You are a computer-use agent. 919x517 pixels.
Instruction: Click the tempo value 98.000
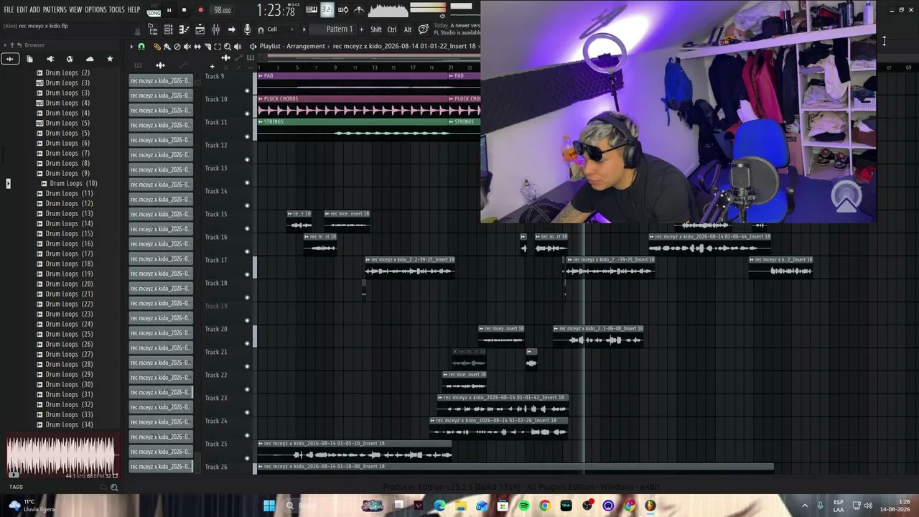click(223, 10)
